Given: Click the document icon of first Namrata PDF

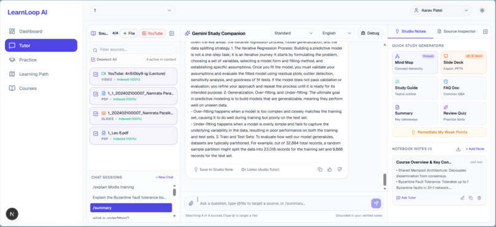Looking at the screenshot, I should 103,94.
